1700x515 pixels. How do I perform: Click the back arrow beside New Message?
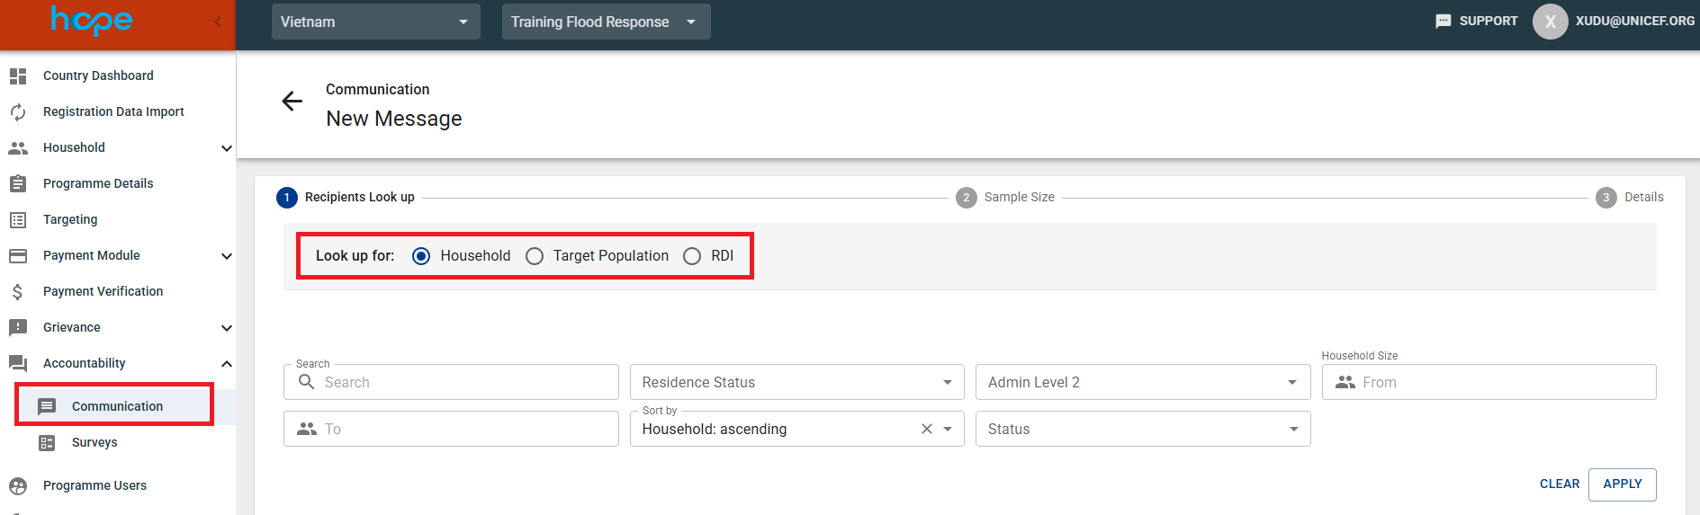tap(292, 102)
